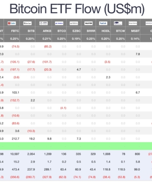Select the 19.2 cell in BITB column
Viewport: 152px width, 184px height.
coord(32,139)
